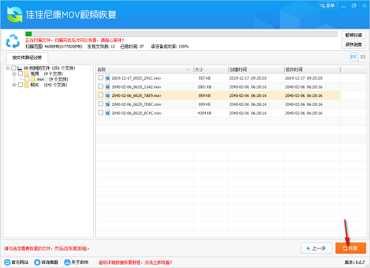Sort by 大小 column header
The width and height of the screenshot is (370, 268).
coord(211,70)
